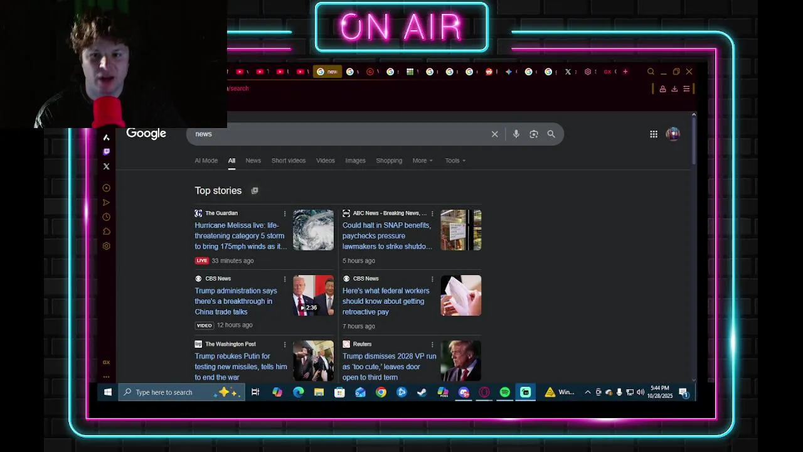Switch to the X browser tab
The image size is (803, 452).
point(570,72)
